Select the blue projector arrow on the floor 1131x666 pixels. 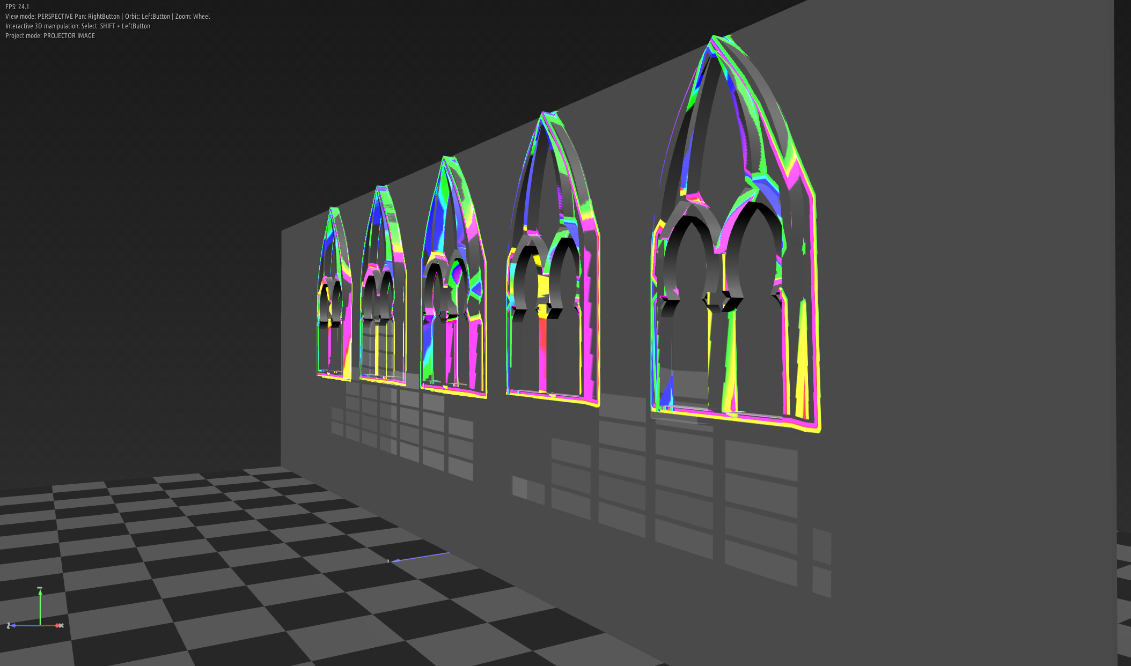[x=420, y=557]
